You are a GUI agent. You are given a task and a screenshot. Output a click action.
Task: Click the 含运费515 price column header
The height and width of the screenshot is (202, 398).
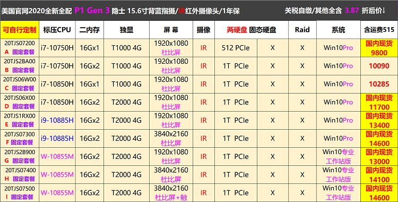[x=379, y=30]
